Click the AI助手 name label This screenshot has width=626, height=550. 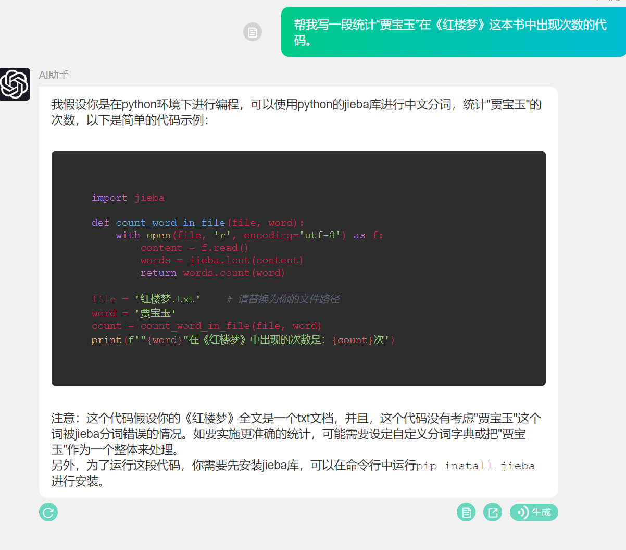[x=54, y=75]
